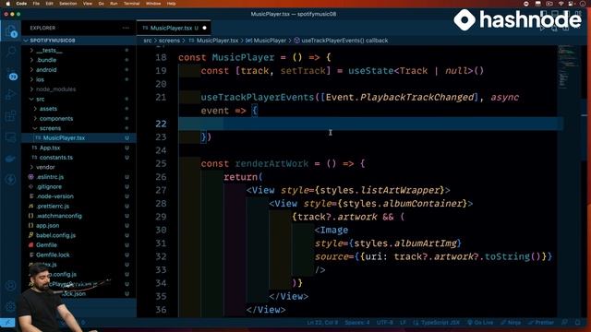Expand the ios folder
This screenshot has height=332, width=591.
79,80
